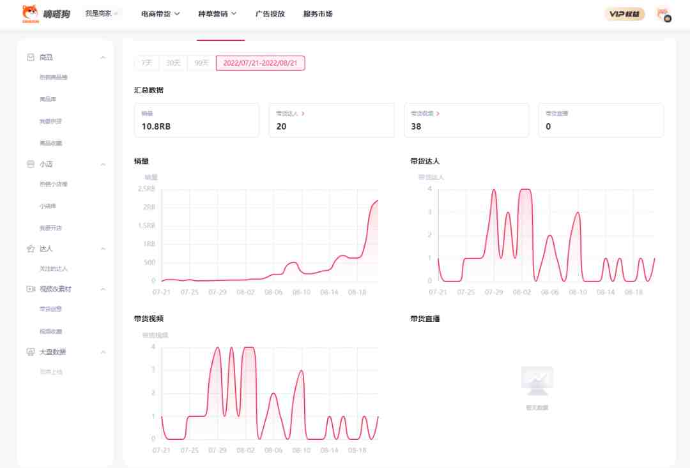The height and width of the screenshot is (468, 690).
Task: Click the 07-21 label on the 带货达人 chart axis
Action: click(x=438, y=292)
